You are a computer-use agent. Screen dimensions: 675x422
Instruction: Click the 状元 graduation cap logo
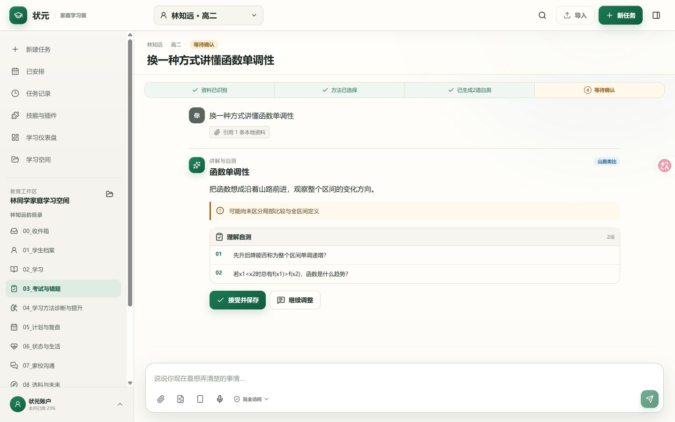coord(18,15)
